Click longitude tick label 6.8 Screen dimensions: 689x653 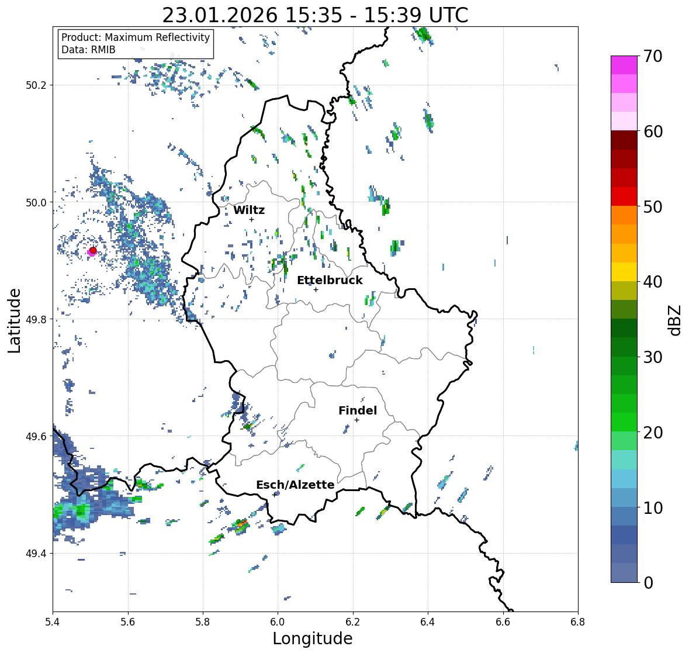578,621
